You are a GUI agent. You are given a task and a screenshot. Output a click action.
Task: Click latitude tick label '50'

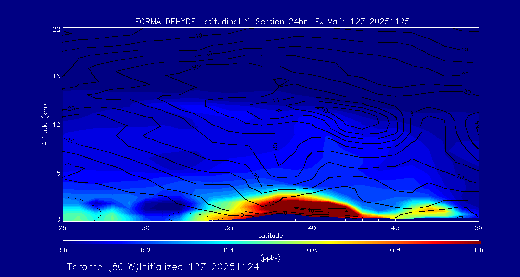tap(479, 227)
